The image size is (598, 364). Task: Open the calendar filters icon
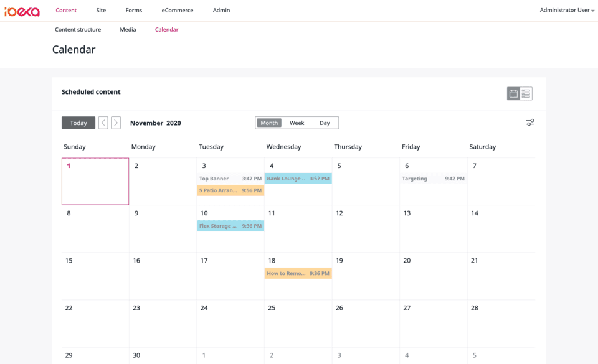point(529,123)
